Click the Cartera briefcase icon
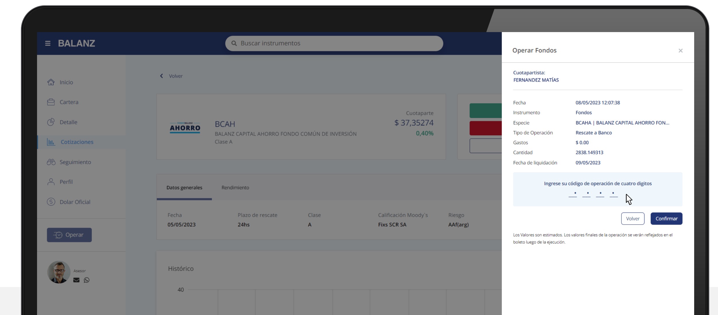This screenshot has height=315, width=718. point(51,102)
